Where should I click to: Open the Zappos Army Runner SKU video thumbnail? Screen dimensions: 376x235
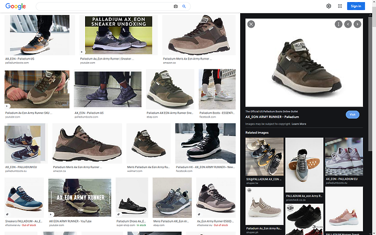(37, 89)
